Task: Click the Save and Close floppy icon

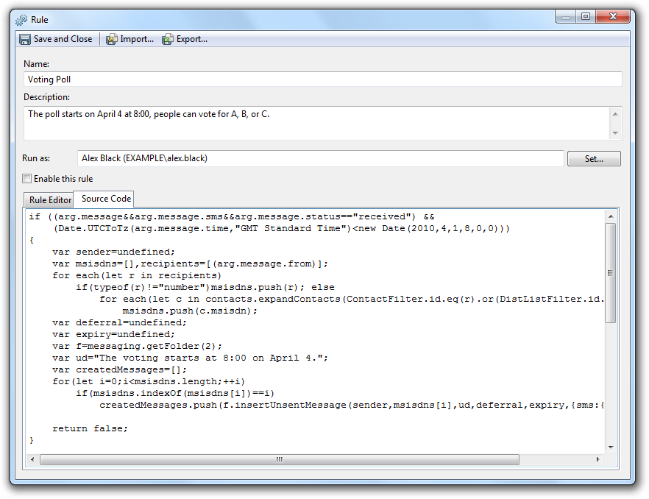Action: (25, 39)
